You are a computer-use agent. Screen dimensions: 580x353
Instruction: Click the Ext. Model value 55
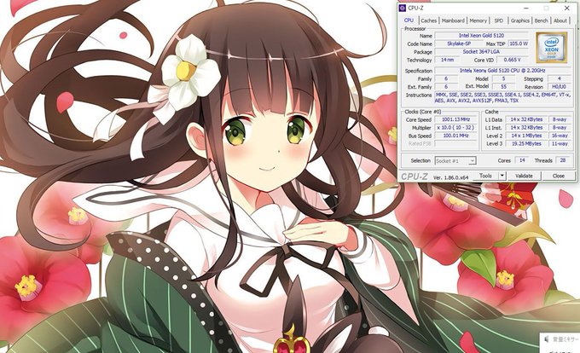click(x=503, y=86)
